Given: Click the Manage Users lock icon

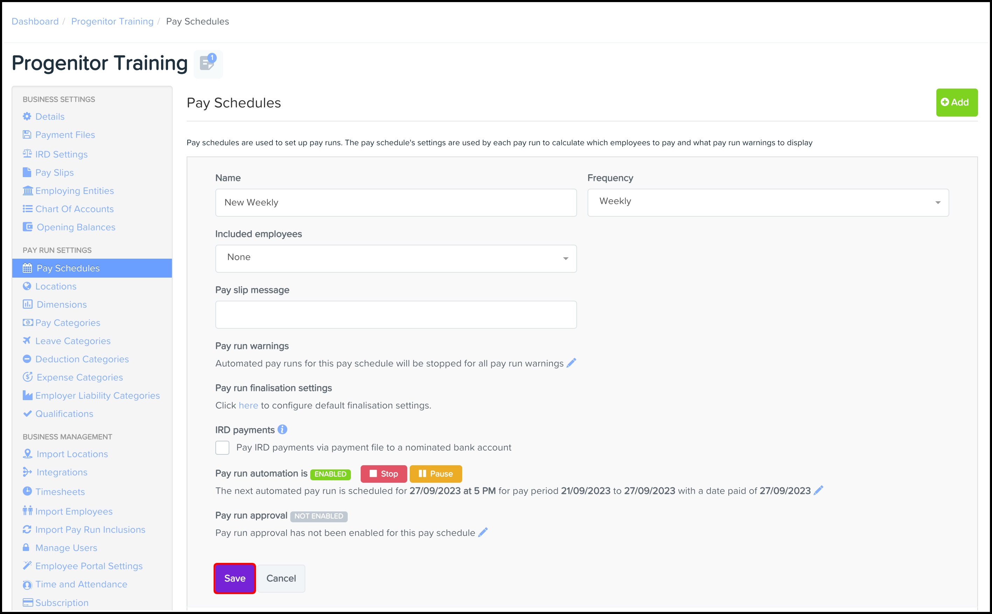Looking at the screenshot, I should click(26, 547).
